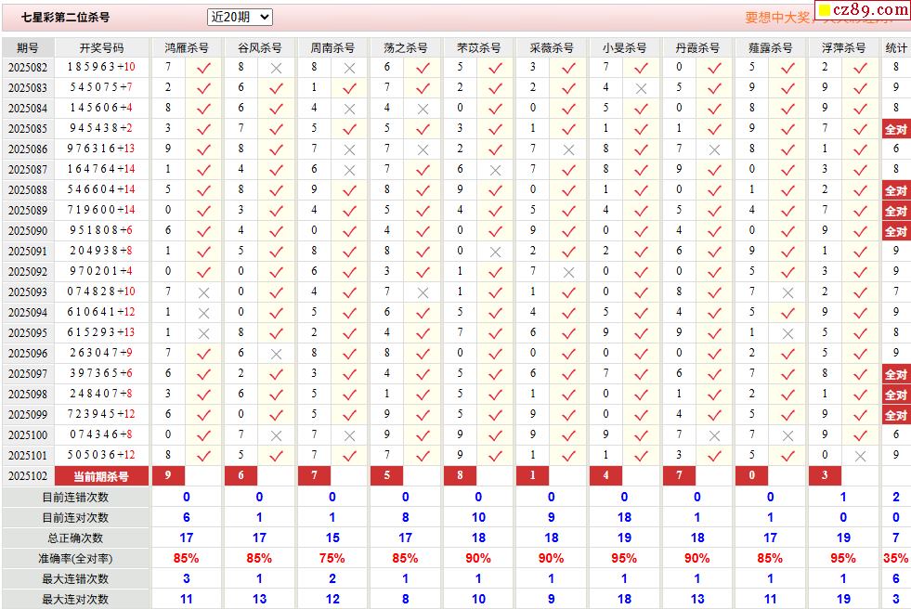Click the red 全对 badge in row 2025088

coord(896,190)
